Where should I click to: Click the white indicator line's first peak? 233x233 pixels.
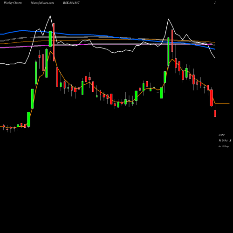pyautogui.click(x=50, y=16)
